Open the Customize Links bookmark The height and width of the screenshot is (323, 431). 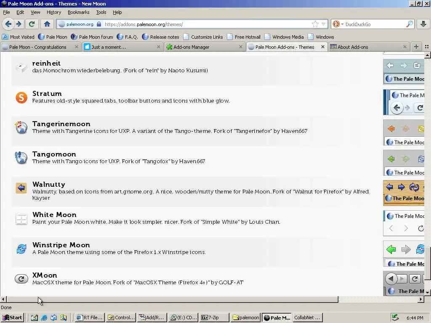(203, 37)
